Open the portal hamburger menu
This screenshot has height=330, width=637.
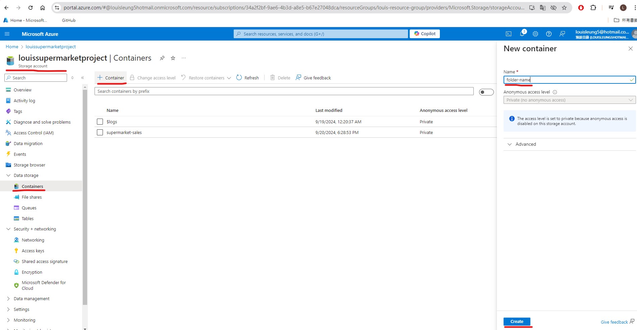[x=7, y=34]
